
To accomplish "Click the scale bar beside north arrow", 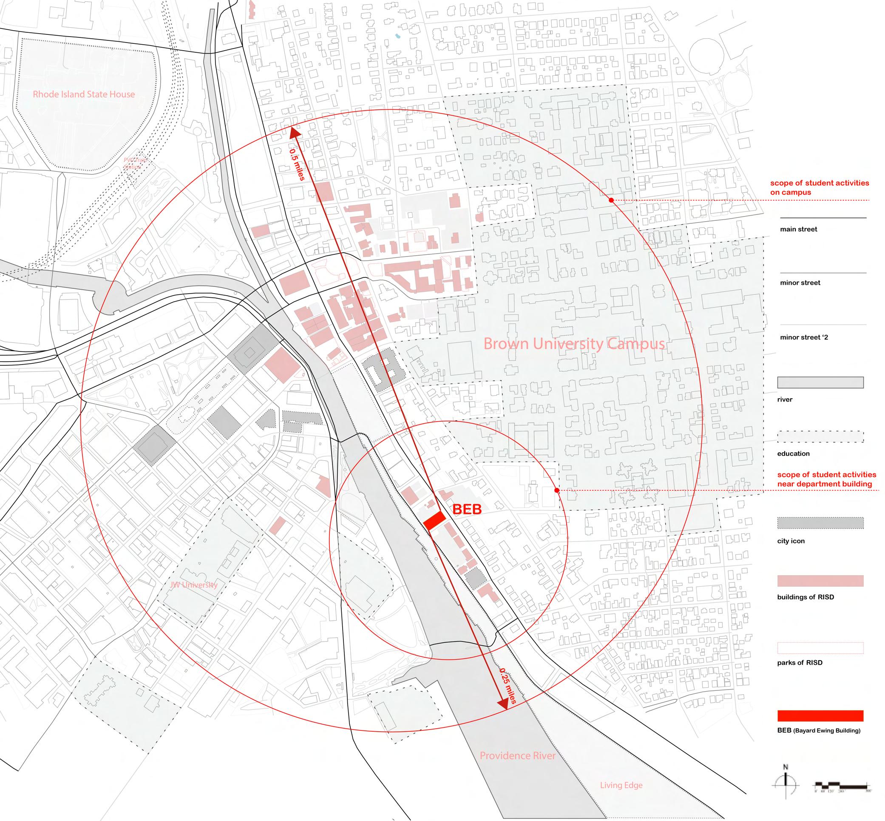I will [x=841, y=785].
